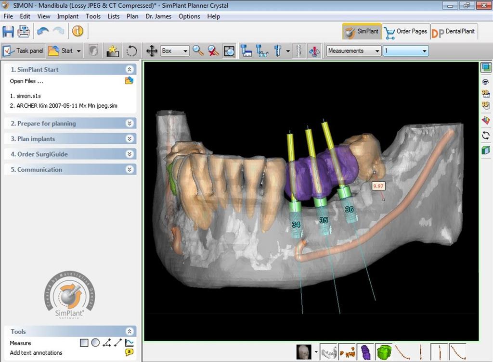Expand the 3. Plan implants section

coord(129,138)
